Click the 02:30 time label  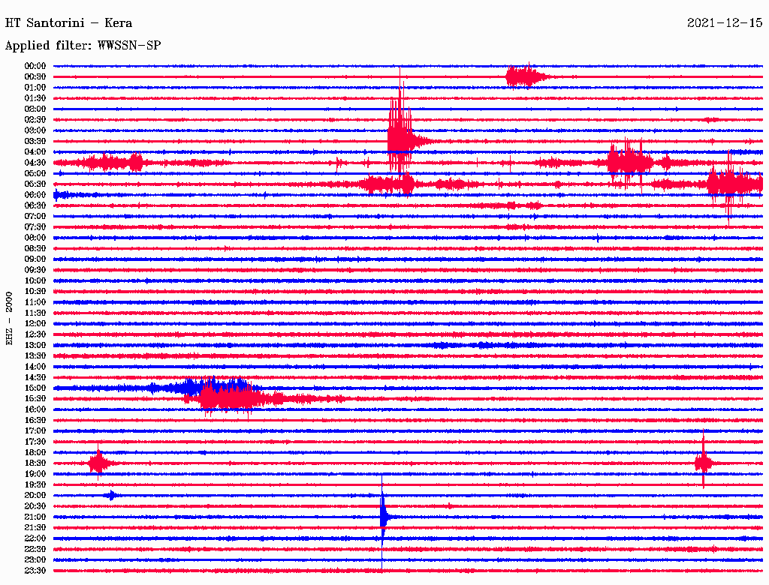(35, 119)
